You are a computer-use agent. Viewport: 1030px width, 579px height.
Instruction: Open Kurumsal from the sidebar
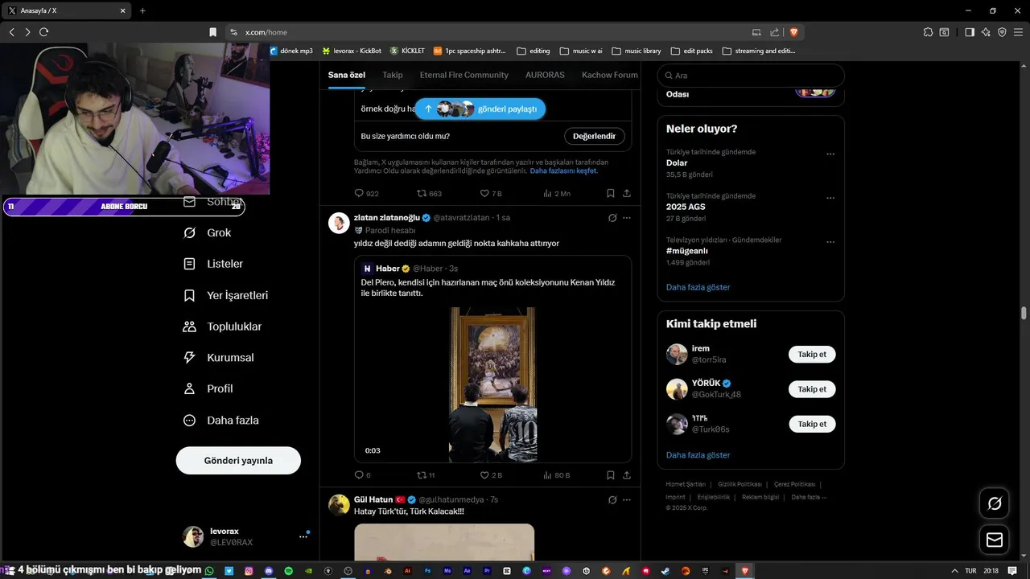click(219, 357)
